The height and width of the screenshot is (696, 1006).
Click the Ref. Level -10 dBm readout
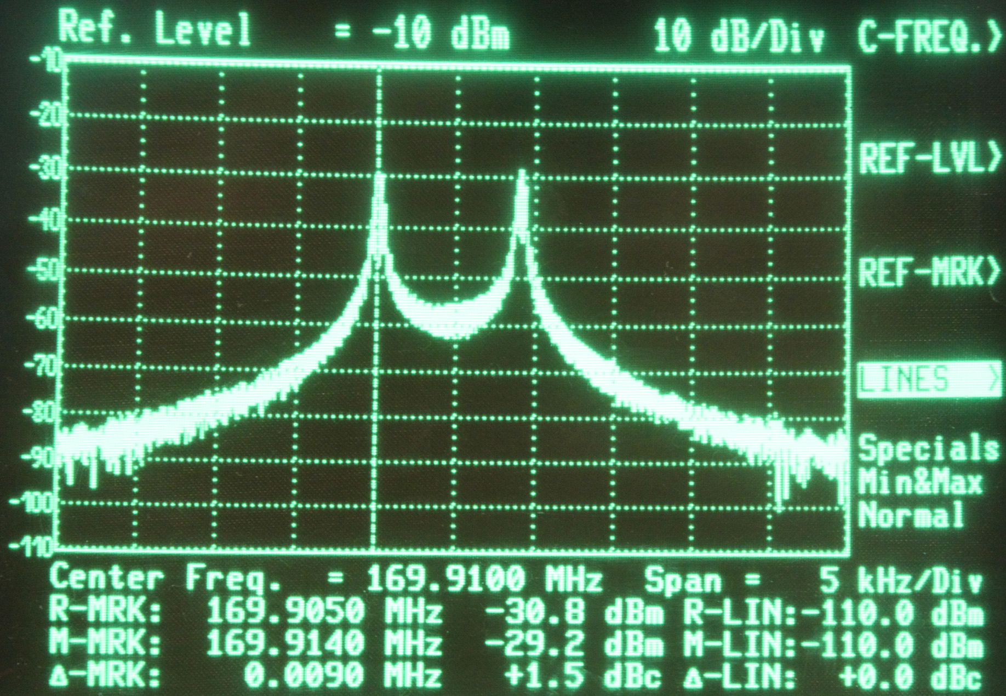pos(284,30)
